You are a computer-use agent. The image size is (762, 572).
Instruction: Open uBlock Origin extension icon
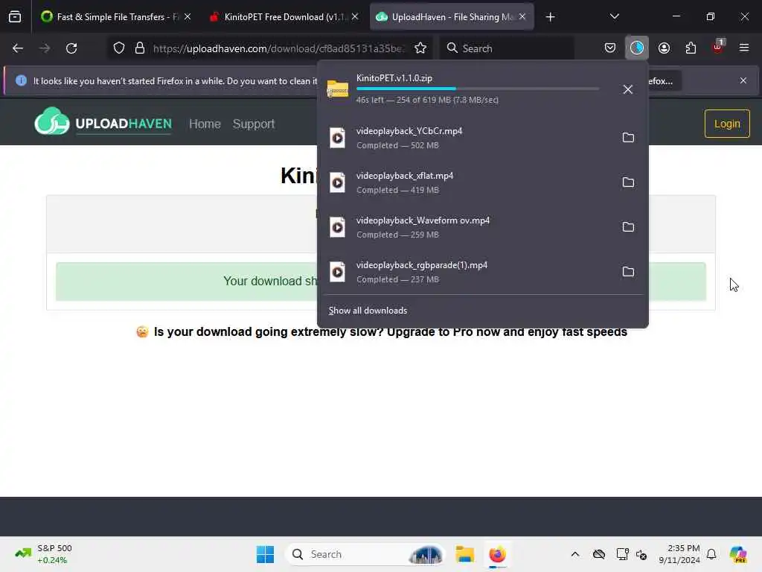coord(718,47)
